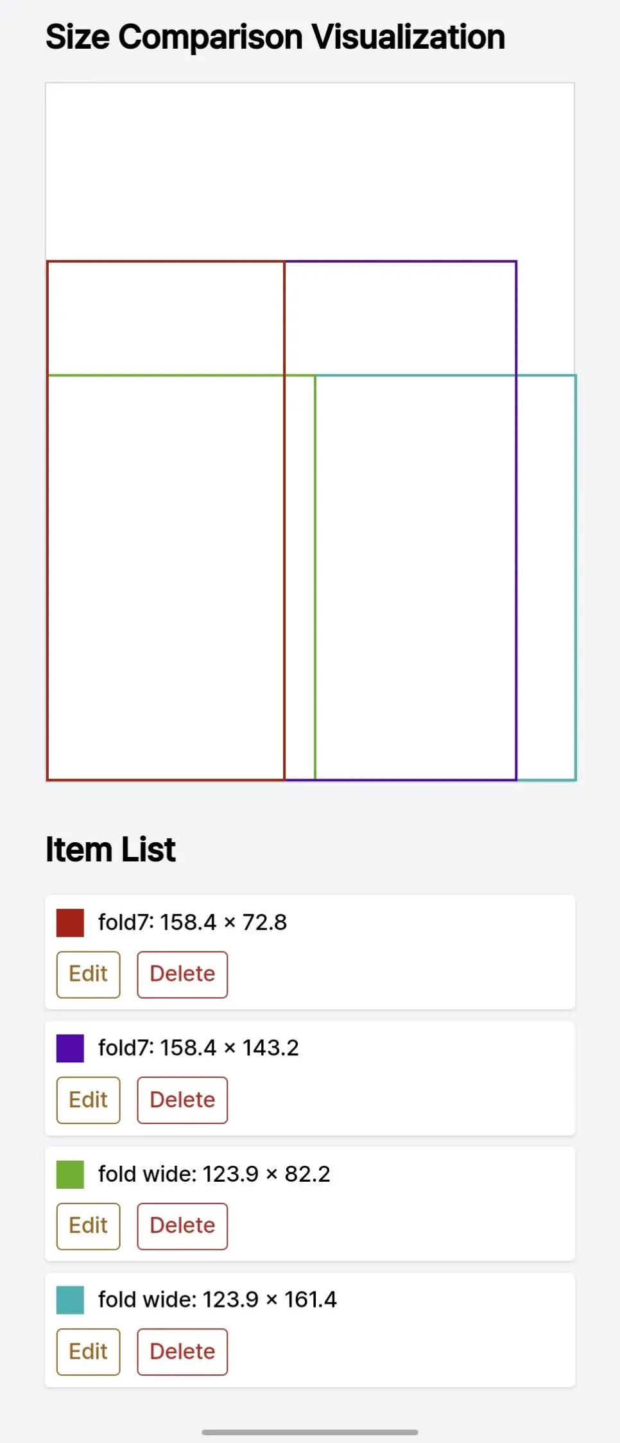620x1443 pixels.
Task: Select the "fold wide: 123.9 × 161.4" label
Action: (217, 1300)
